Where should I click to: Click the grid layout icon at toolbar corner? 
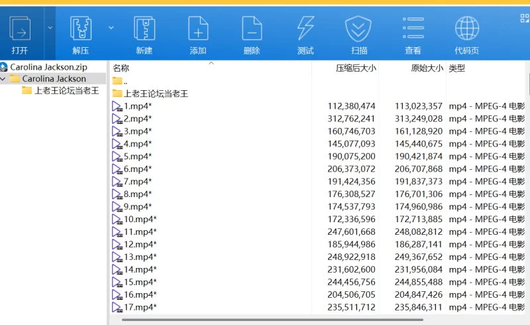pyautogui.click(x=525, y=18)
